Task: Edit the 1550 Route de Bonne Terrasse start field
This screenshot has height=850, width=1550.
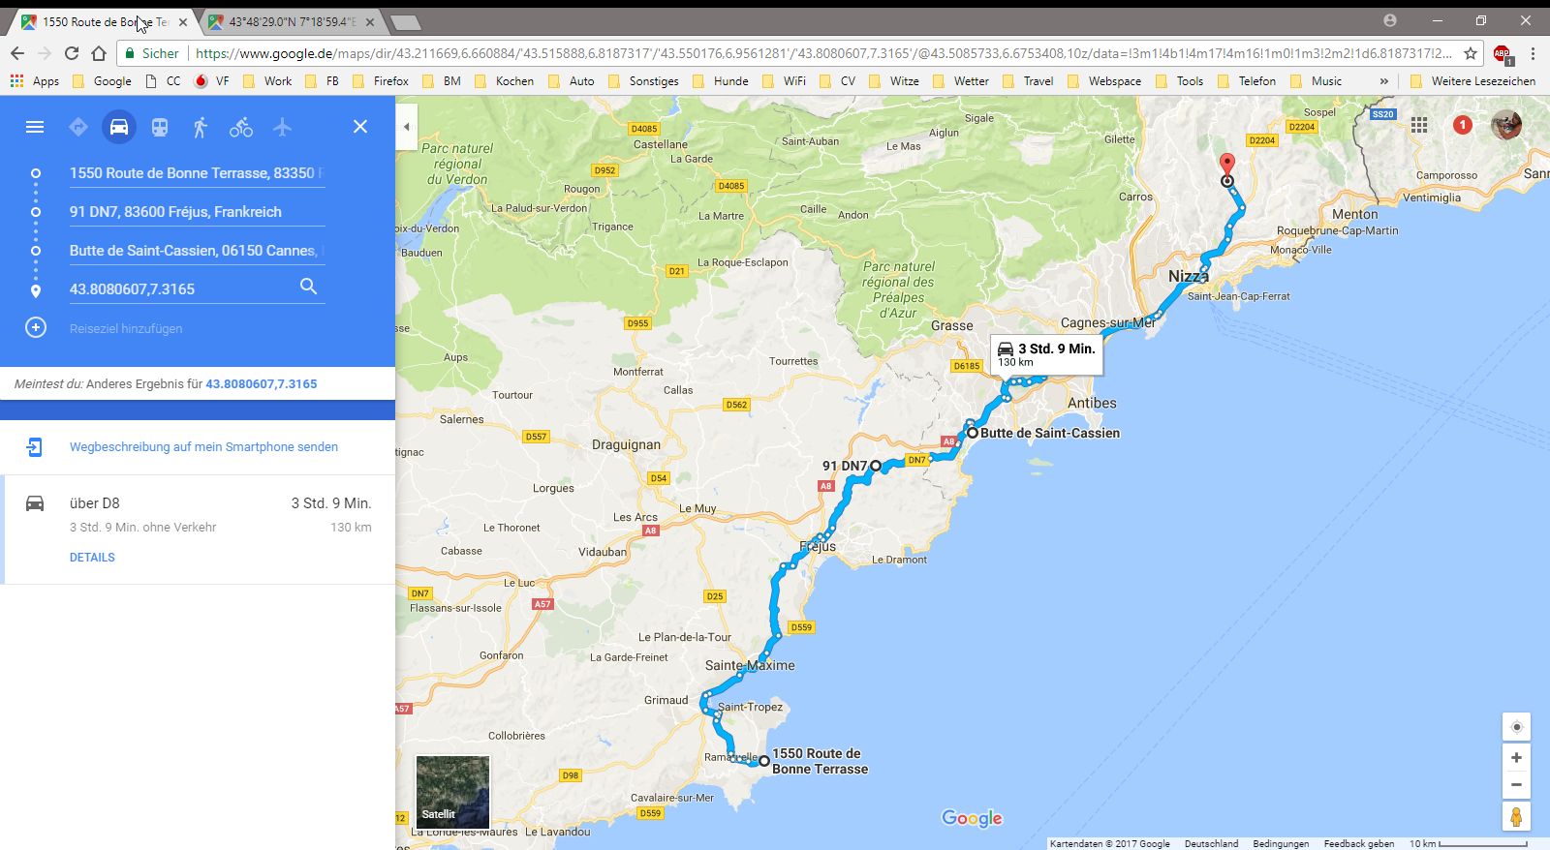Action: (197, 173)
